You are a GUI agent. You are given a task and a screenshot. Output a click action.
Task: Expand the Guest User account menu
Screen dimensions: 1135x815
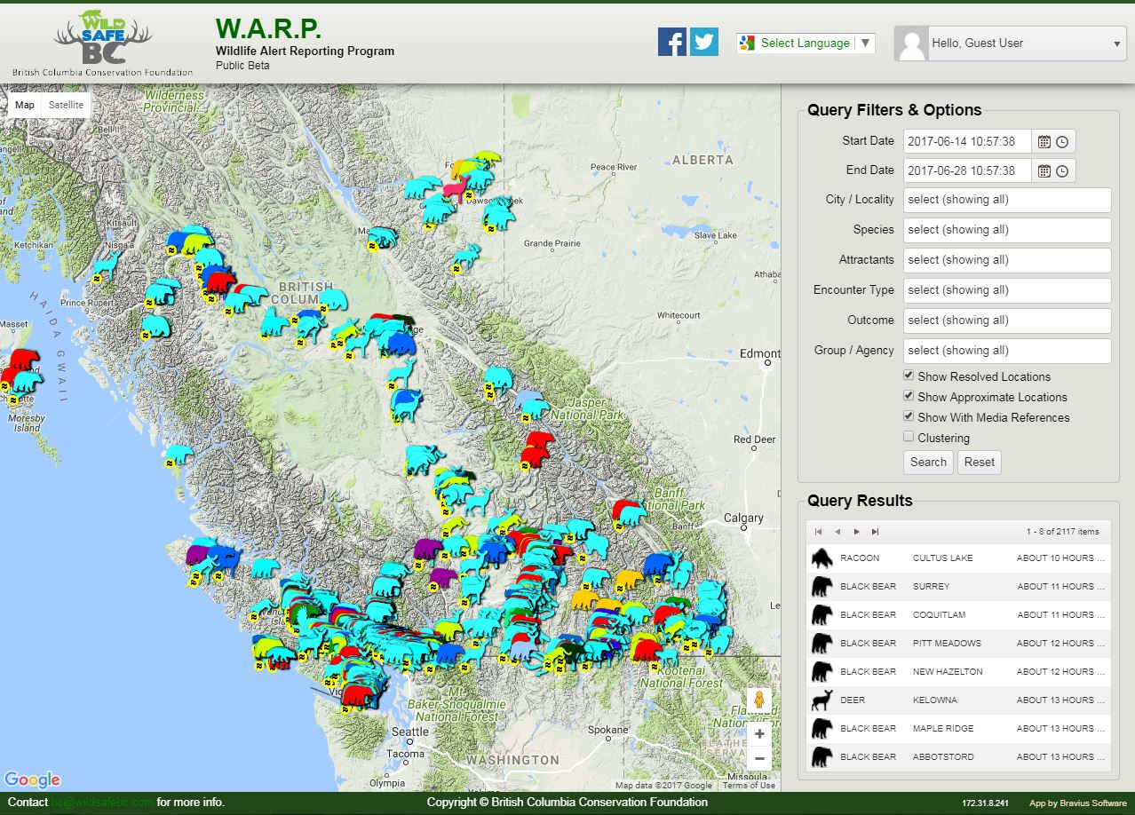[1116, 44]
